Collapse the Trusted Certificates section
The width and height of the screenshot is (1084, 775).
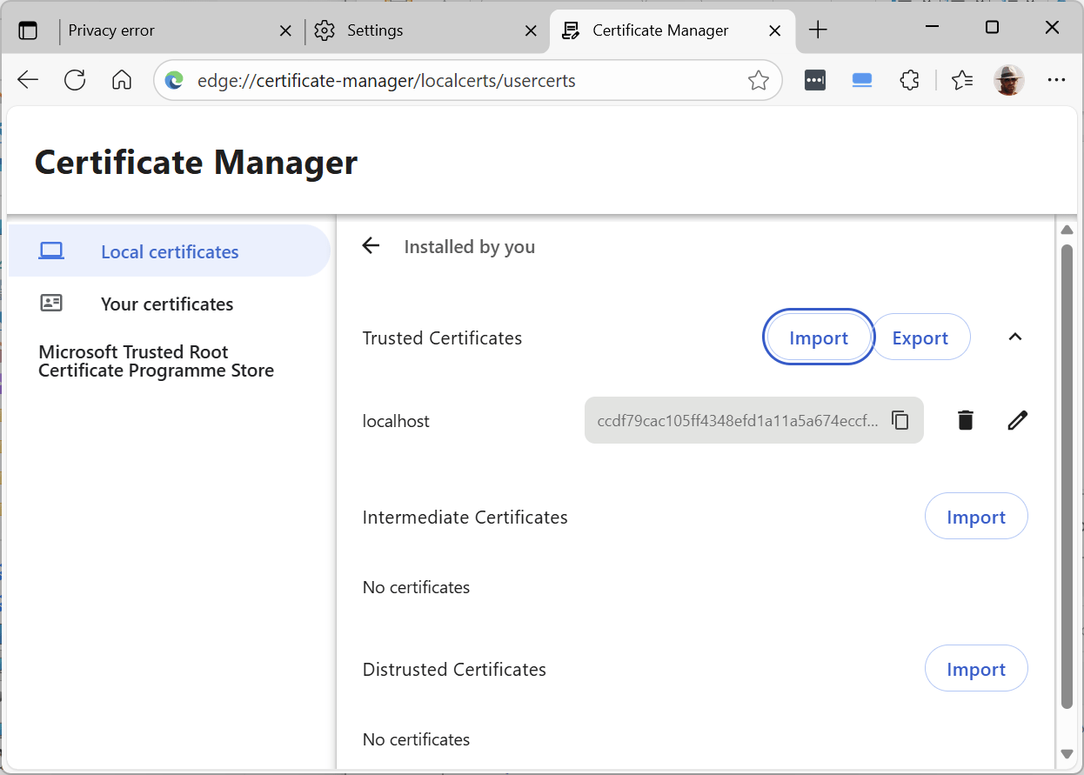1014,337
